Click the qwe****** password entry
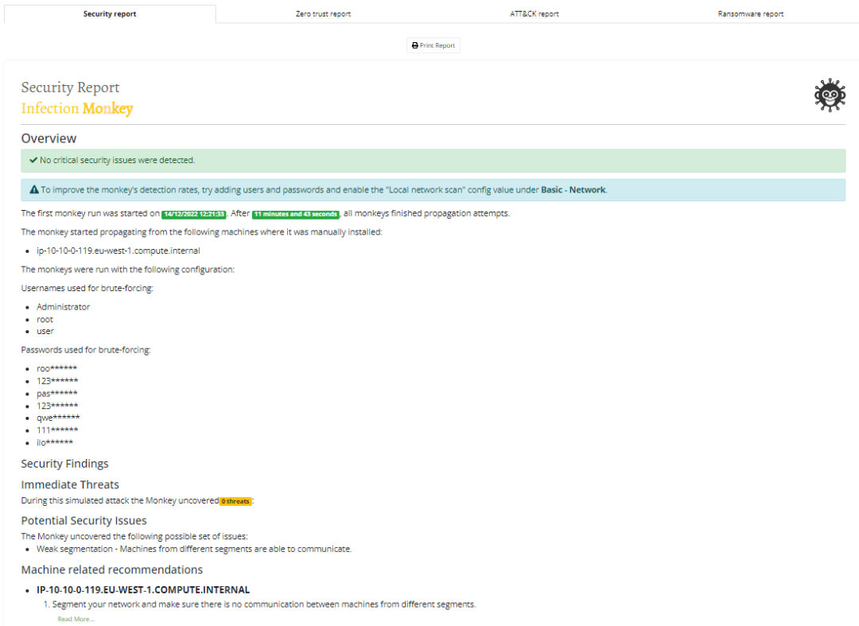859x626 pixels. [x=58, y=418]
